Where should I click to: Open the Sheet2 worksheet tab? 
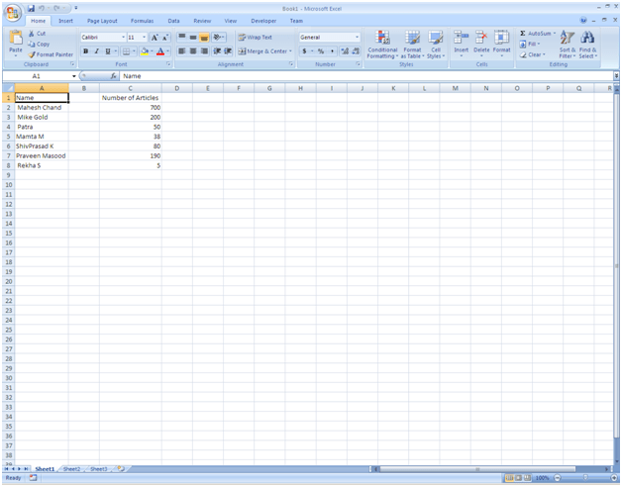point(71,469)
